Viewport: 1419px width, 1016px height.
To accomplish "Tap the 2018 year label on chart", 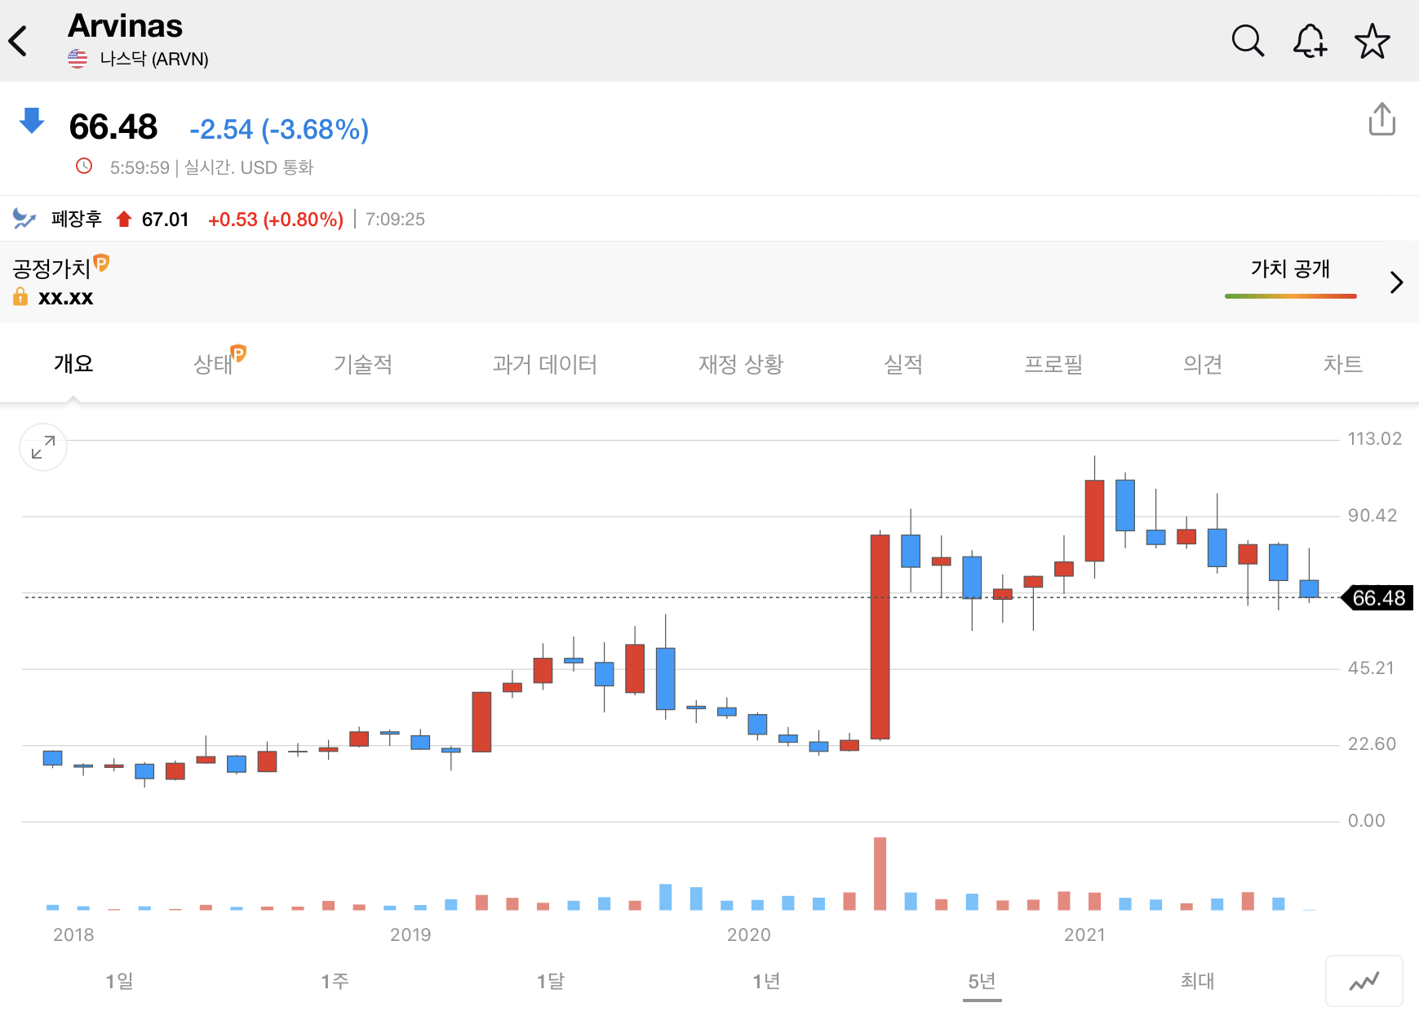I will [73, 935].
